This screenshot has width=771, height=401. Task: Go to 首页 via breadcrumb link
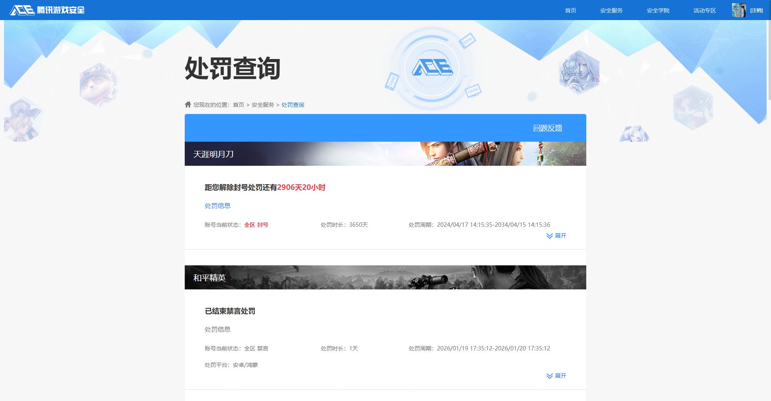239,105
